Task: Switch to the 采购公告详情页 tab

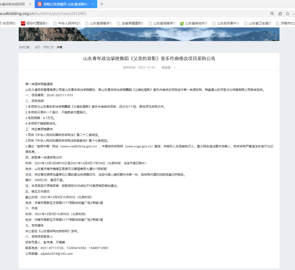Action: tap(65, 4)
